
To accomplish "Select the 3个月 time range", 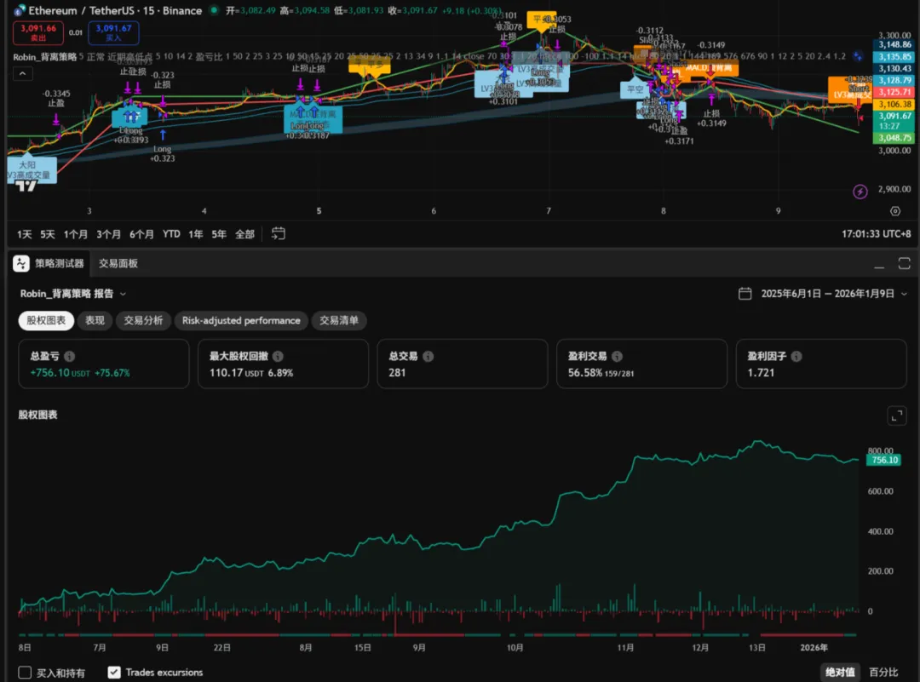I will click(x=108, y=234).
